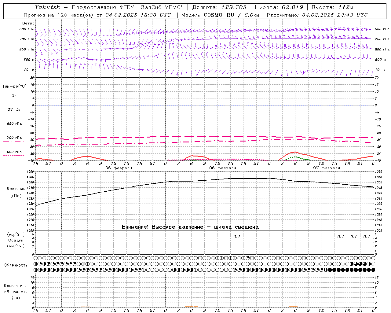Click the '06 февраля' date label

(x=223, y=168)
